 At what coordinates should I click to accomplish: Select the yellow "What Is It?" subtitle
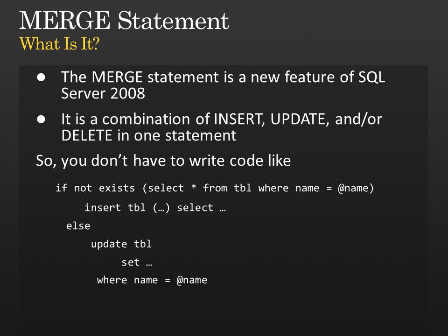[x=59, y=44]
